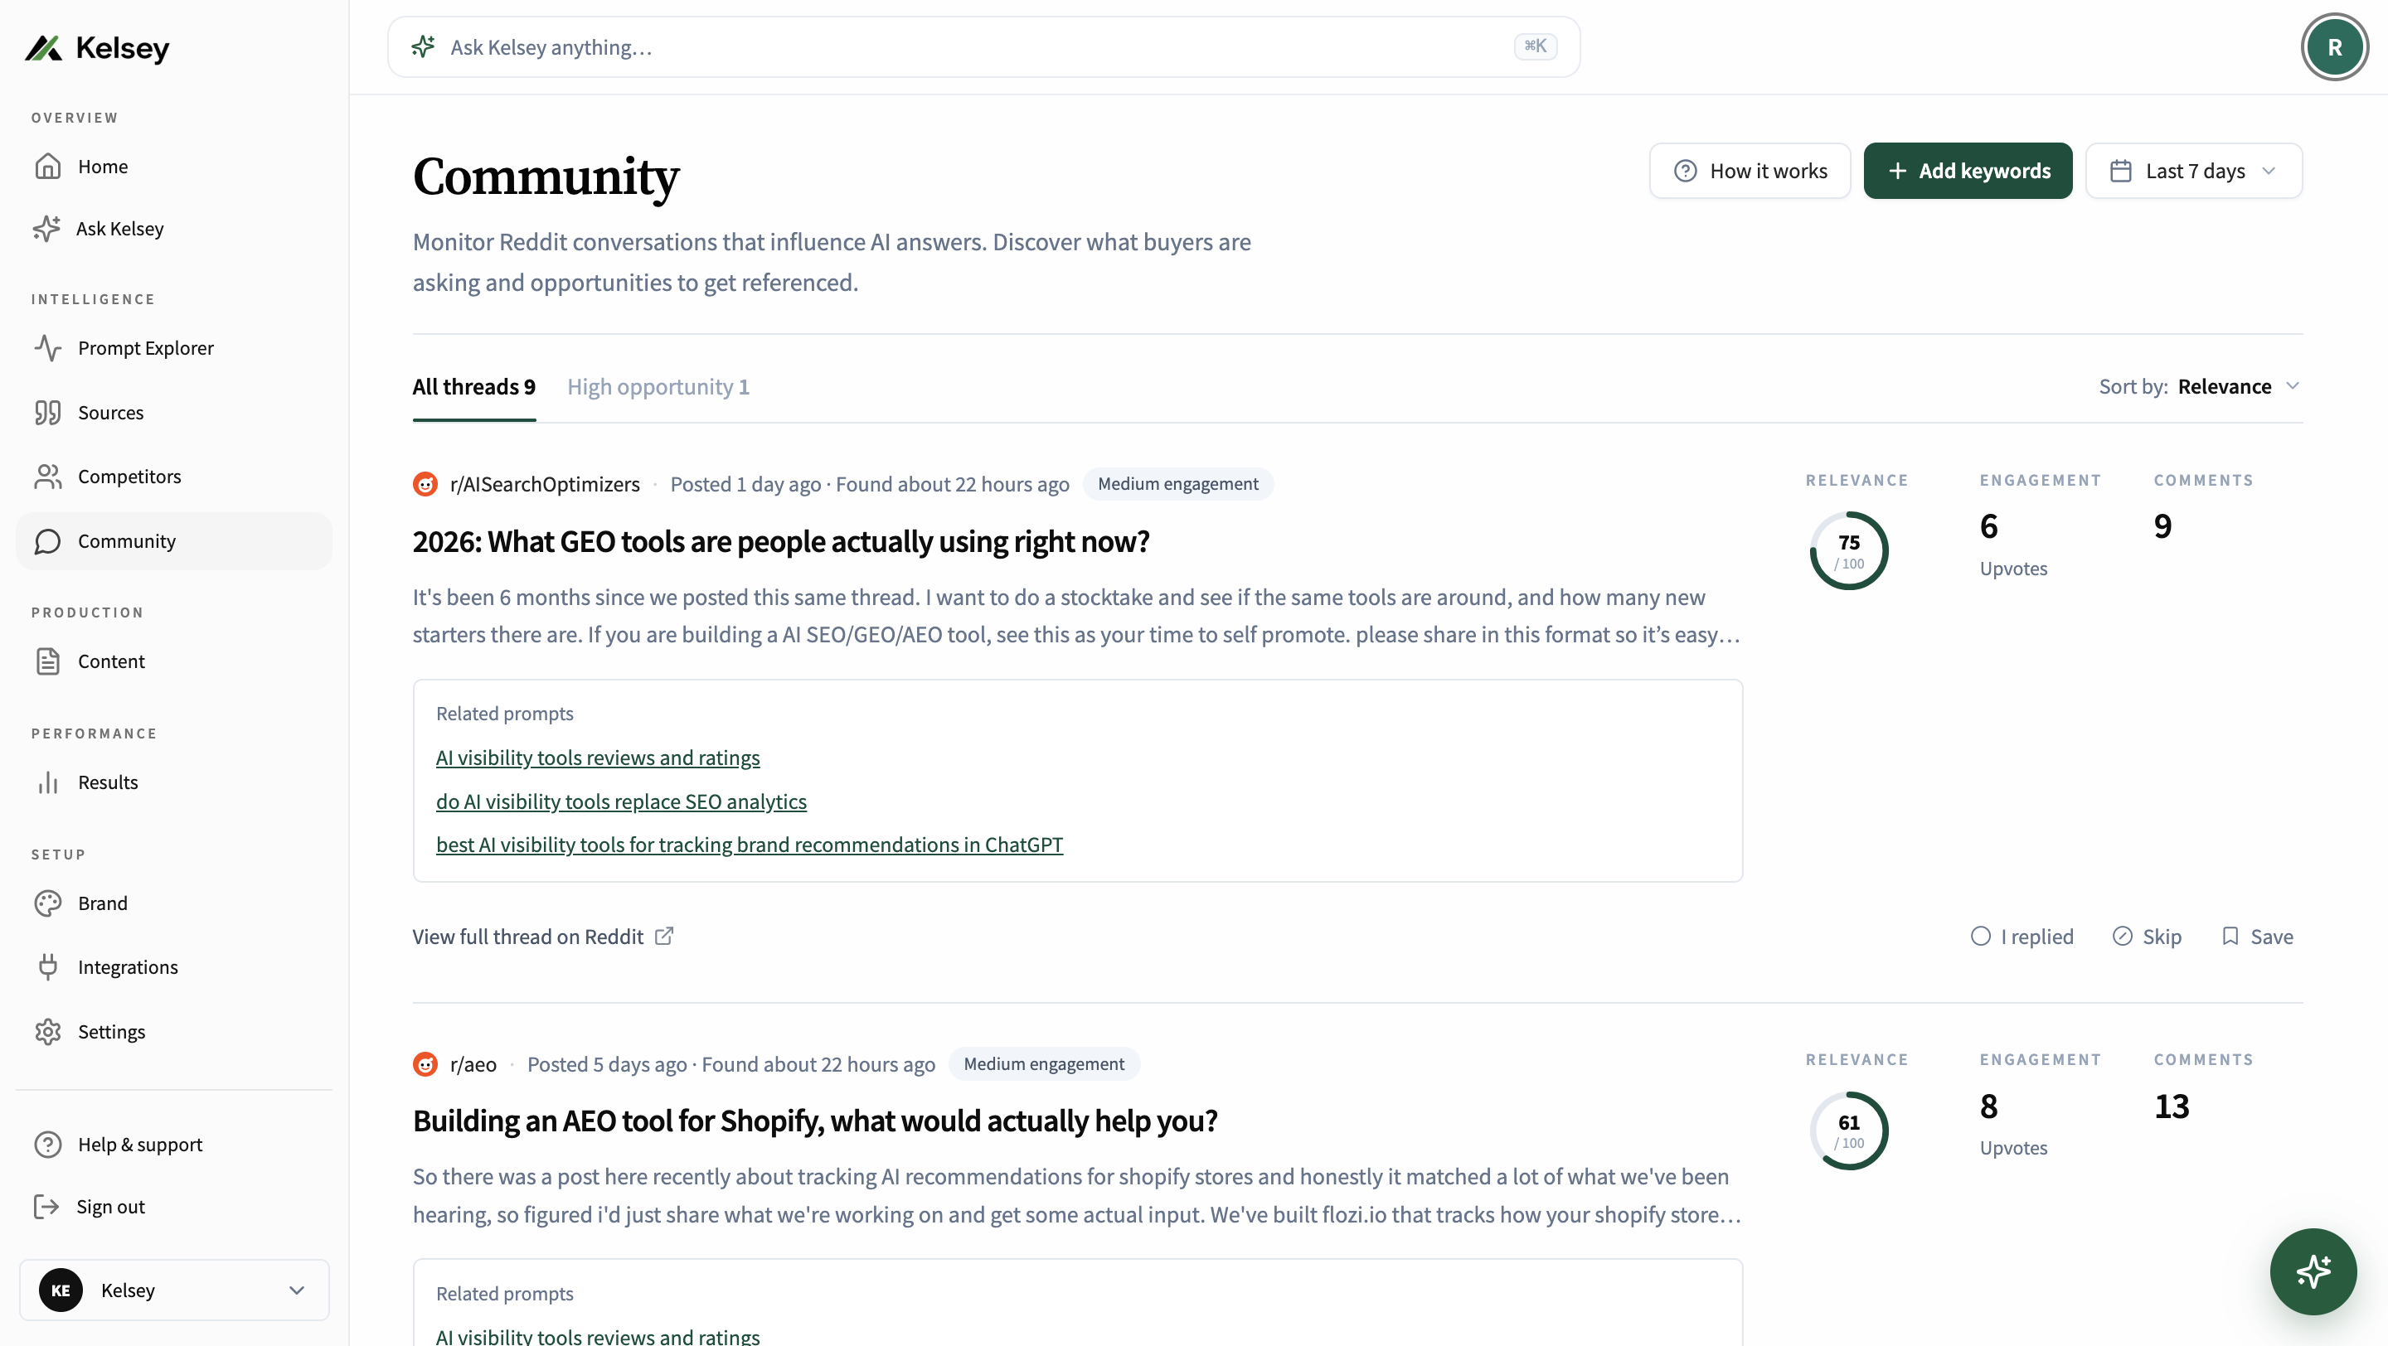The width and height of the screenshot is (2388, 1346).
Task: Click the r/AISearchOptimizers subreddit name
Action: [545, 485]
